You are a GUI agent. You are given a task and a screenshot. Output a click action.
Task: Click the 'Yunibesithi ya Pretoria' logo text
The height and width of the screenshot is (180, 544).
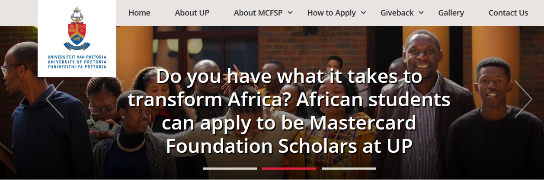77,67
